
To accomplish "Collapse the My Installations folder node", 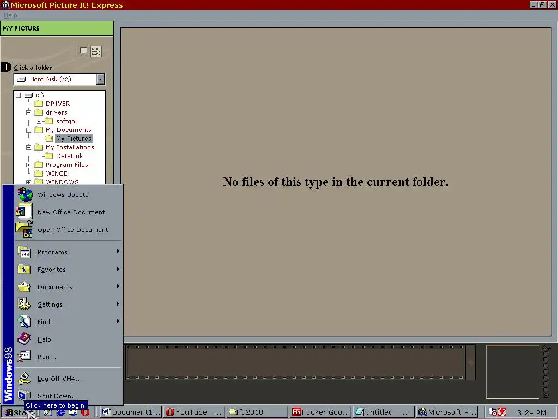I will (x=28, y=147).
